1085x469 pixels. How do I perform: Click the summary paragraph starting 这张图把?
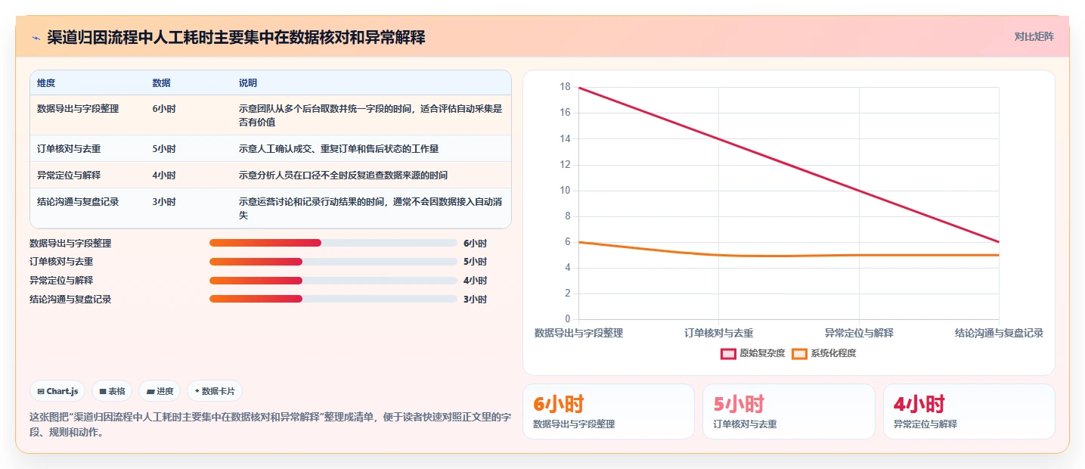[271, 425]
